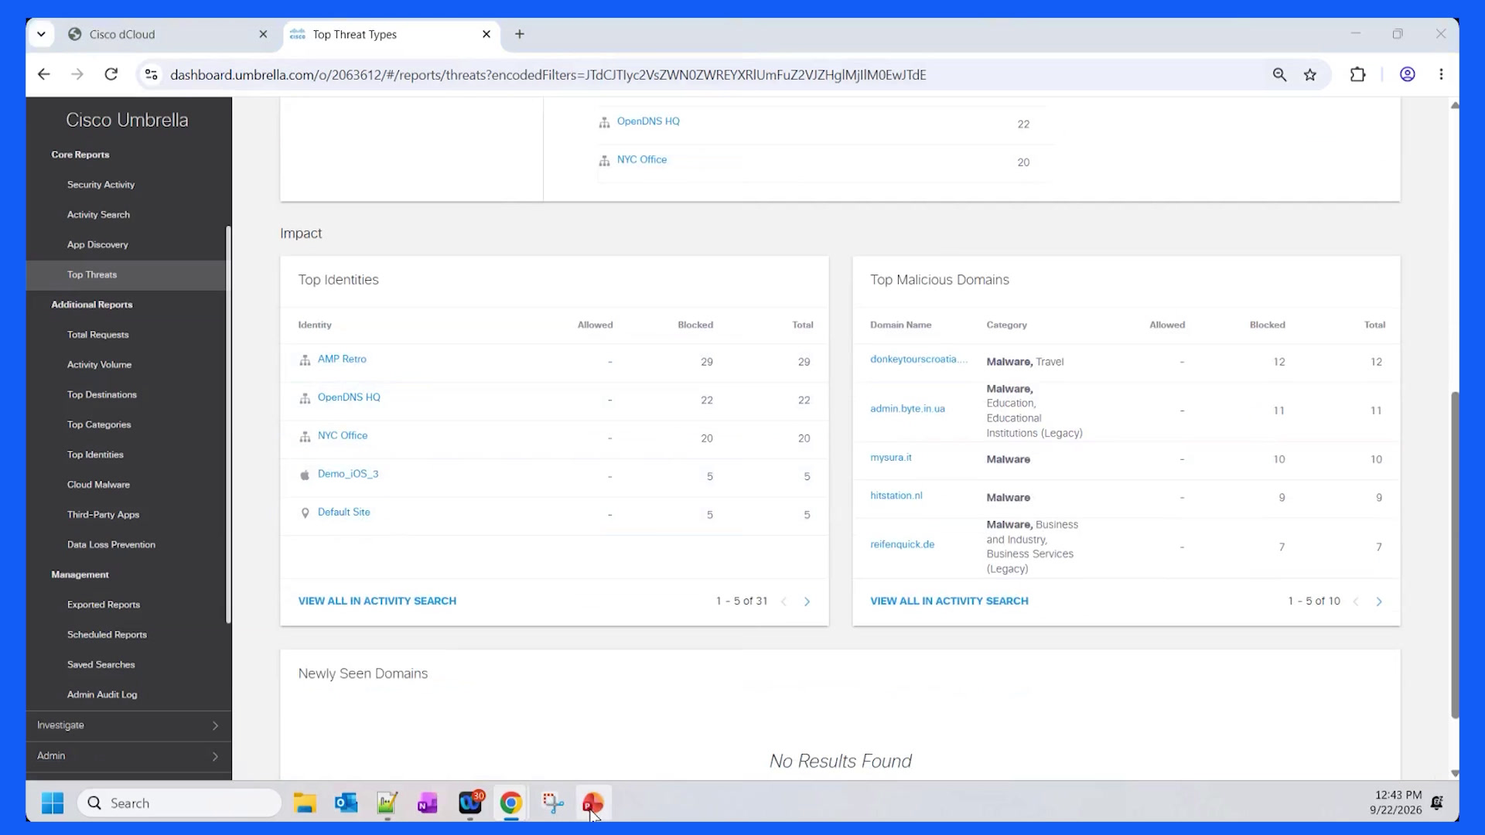This screenshot has width=1485, height=835.
Task: Launch File Explorer from taskbar
Action: point(305,803)
